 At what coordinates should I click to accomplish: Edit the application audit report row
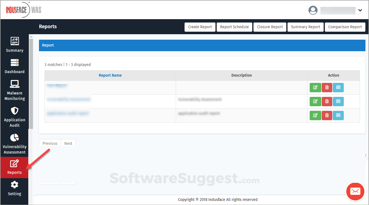315,116
